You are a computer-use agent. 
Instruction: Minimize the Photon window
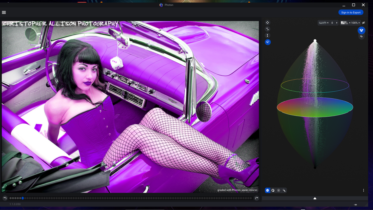click(344, 5)
